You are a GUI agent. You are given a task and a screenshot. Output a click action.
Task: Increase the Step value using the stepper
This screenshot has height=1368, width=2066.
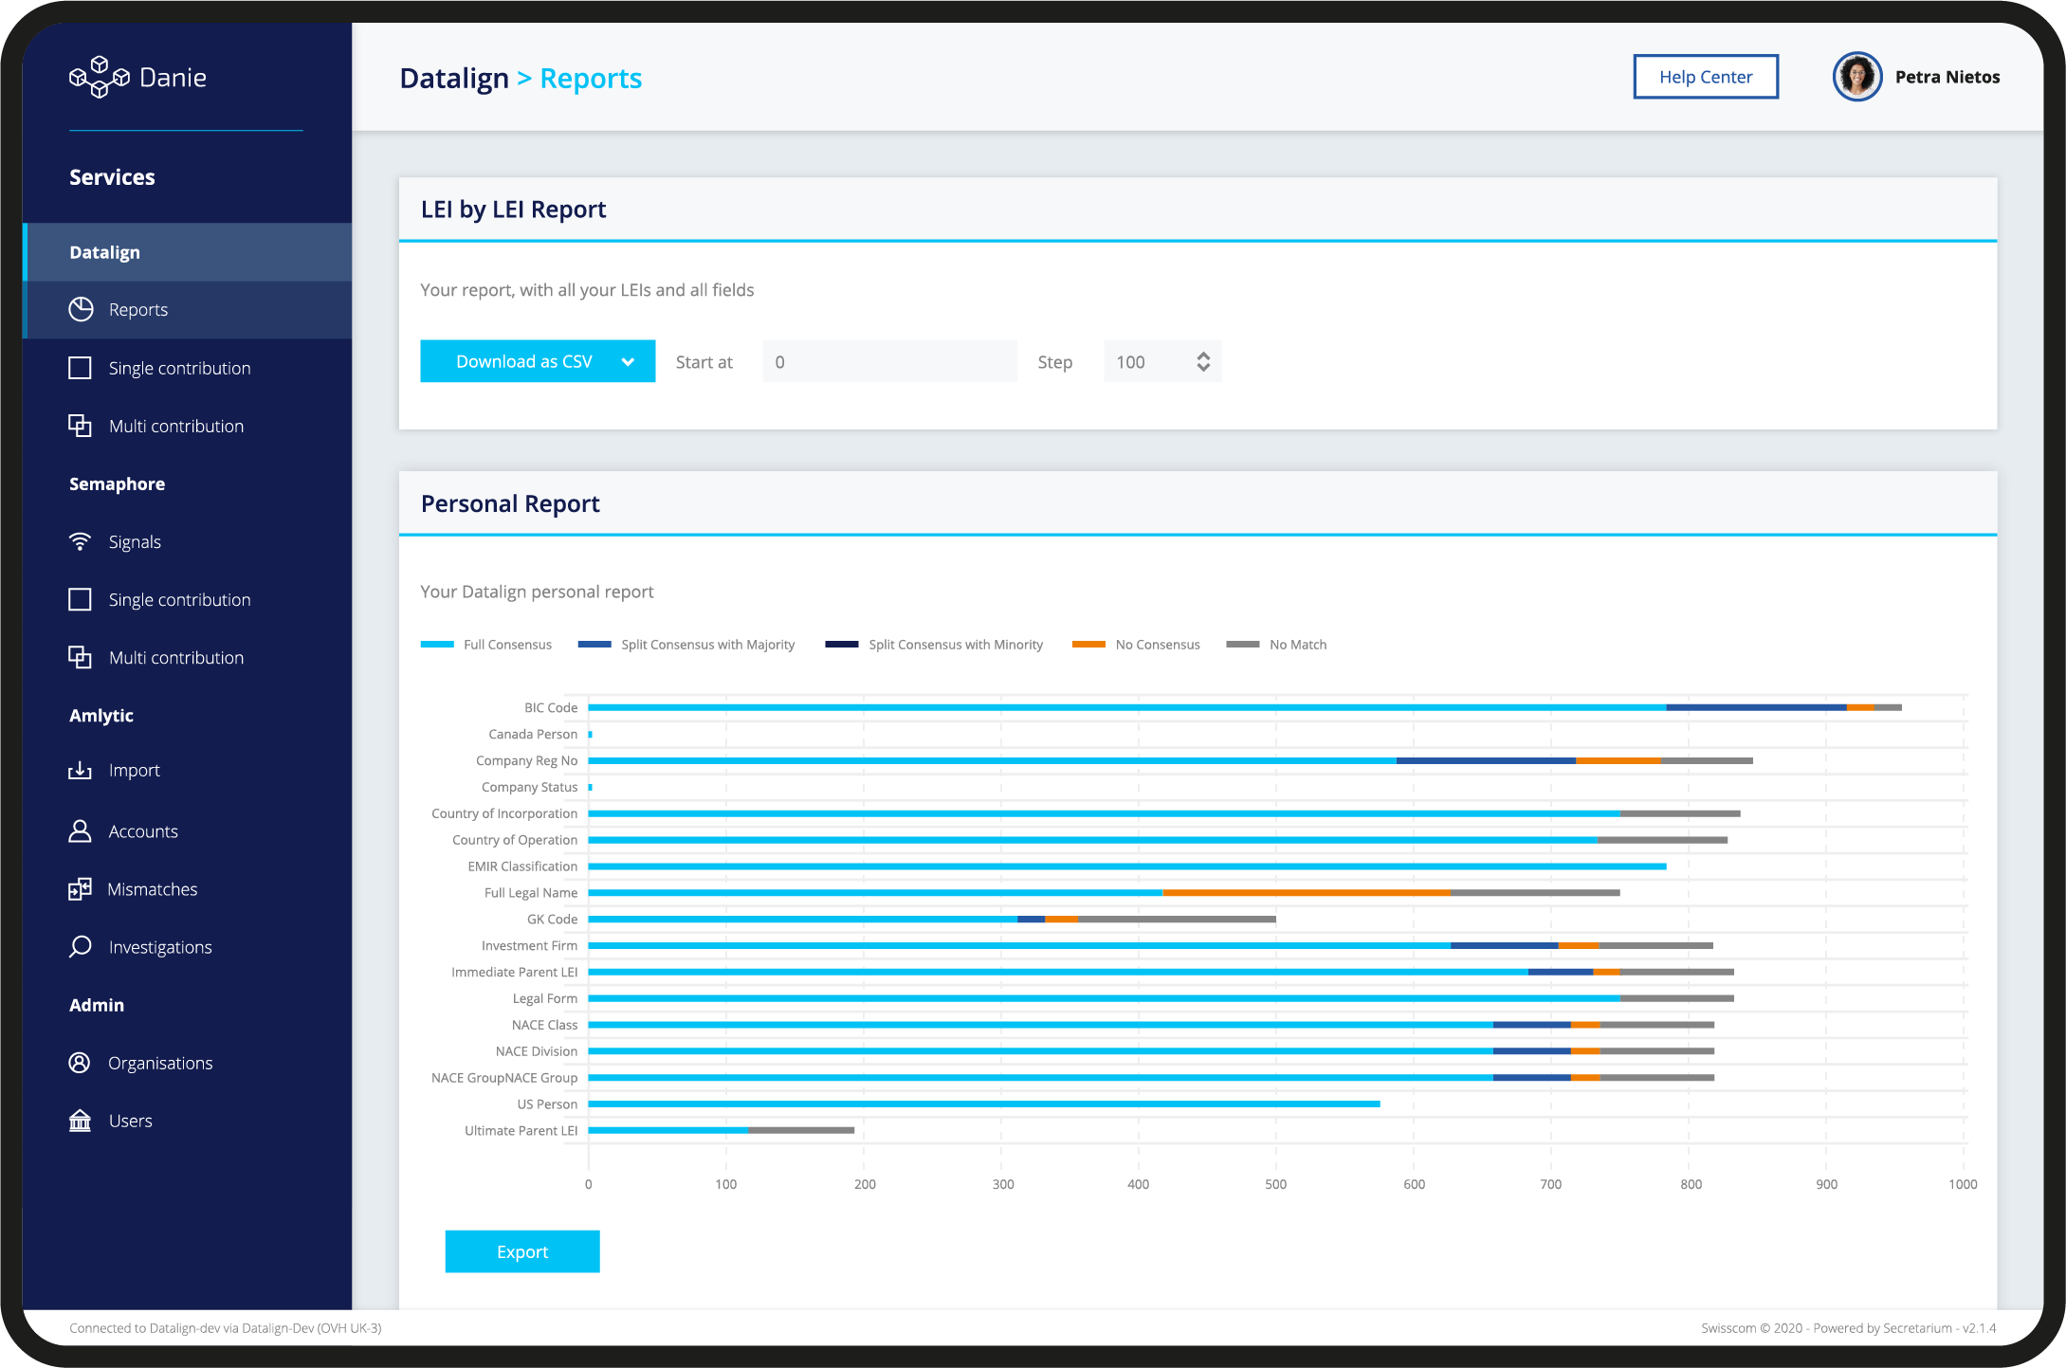point(1202,356)
